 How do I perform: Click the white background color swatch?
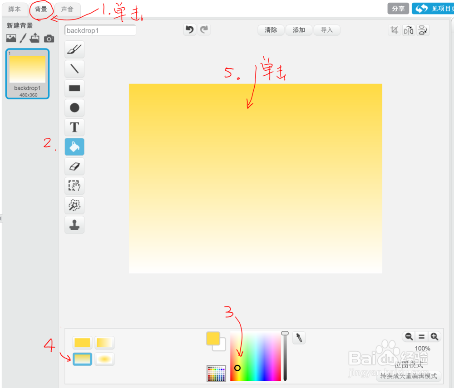pyautogui.click(x=222, y=347)
